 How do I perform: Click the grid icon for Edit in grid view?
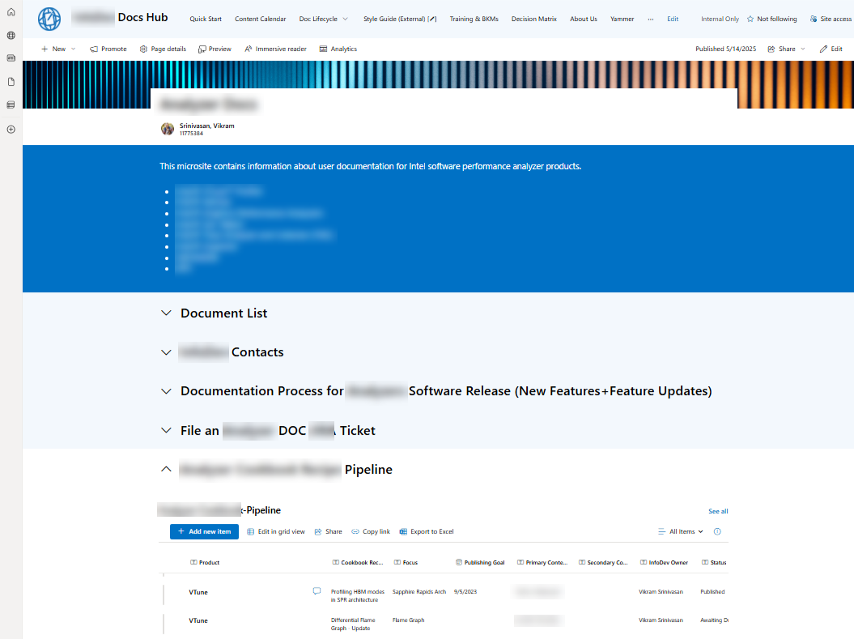tap(251, 531)
